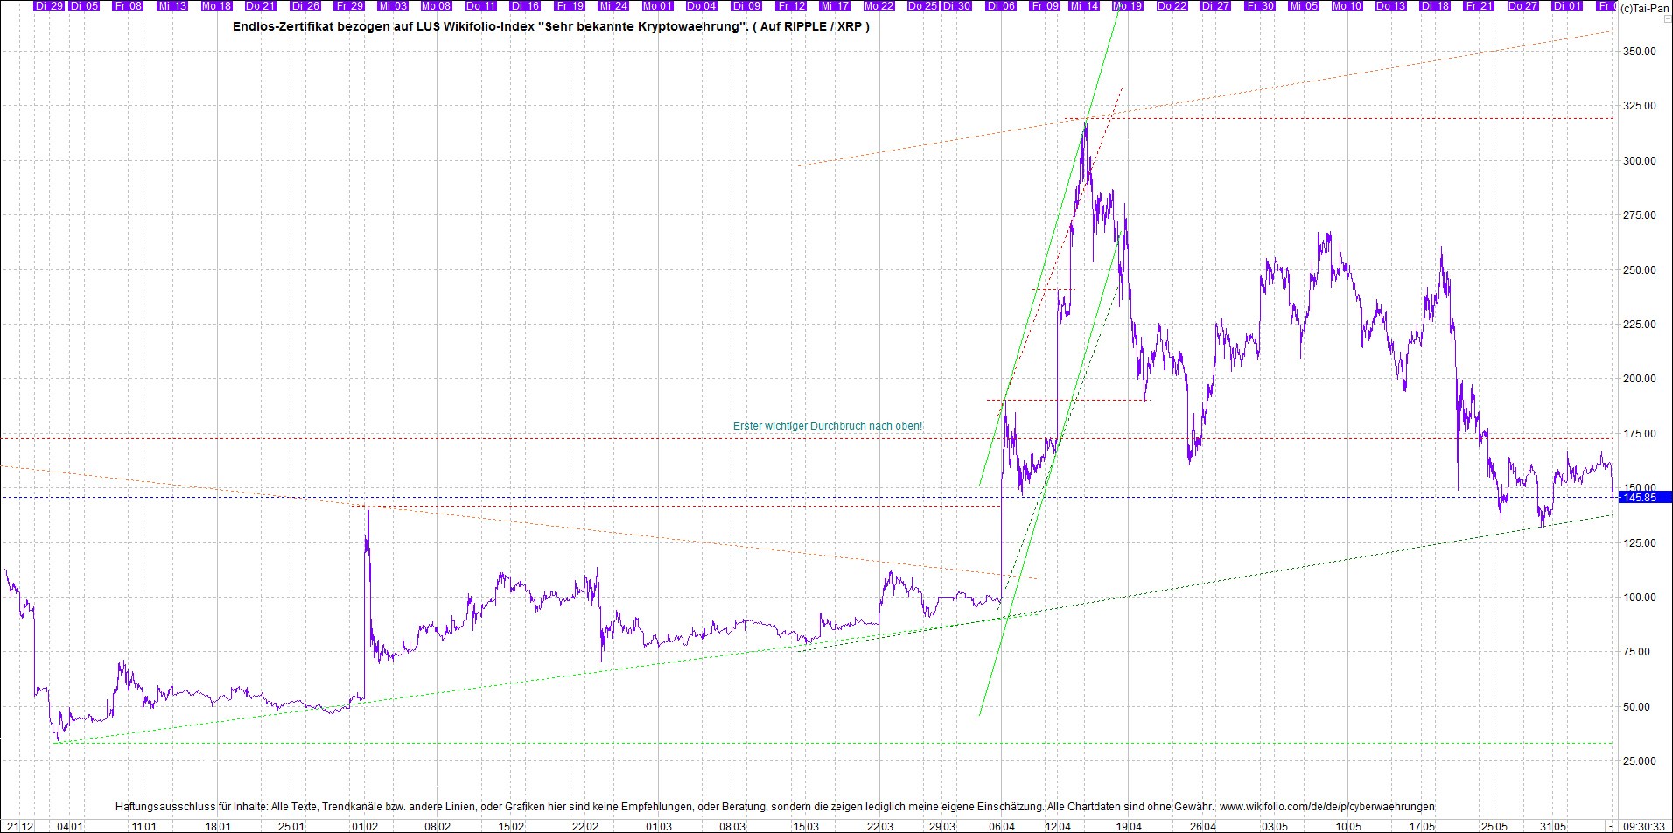Click the 18.01 date on bottom axis
Screen dimensions: 1673x833
(x=218, y=826)
